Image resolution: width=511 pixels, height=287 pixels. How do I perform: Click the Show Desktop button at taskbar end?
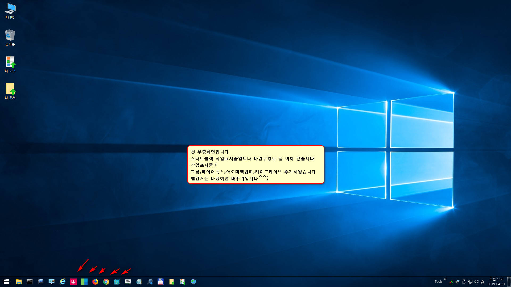(509, 282)
